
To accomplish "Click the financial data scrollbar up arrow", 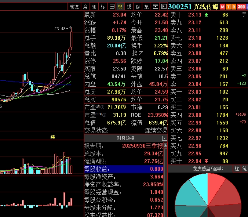I will pyautogui.click(x=165, y=145).
